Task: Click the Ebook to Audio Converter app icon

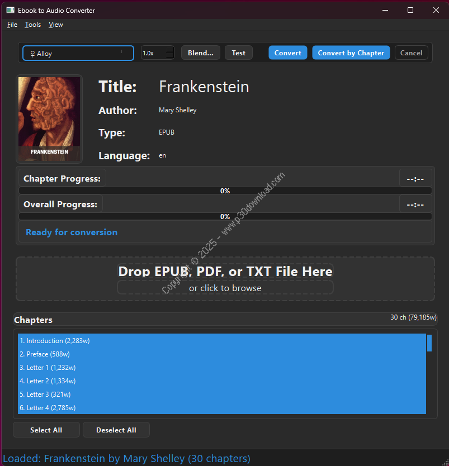Action: coord(11,10)
